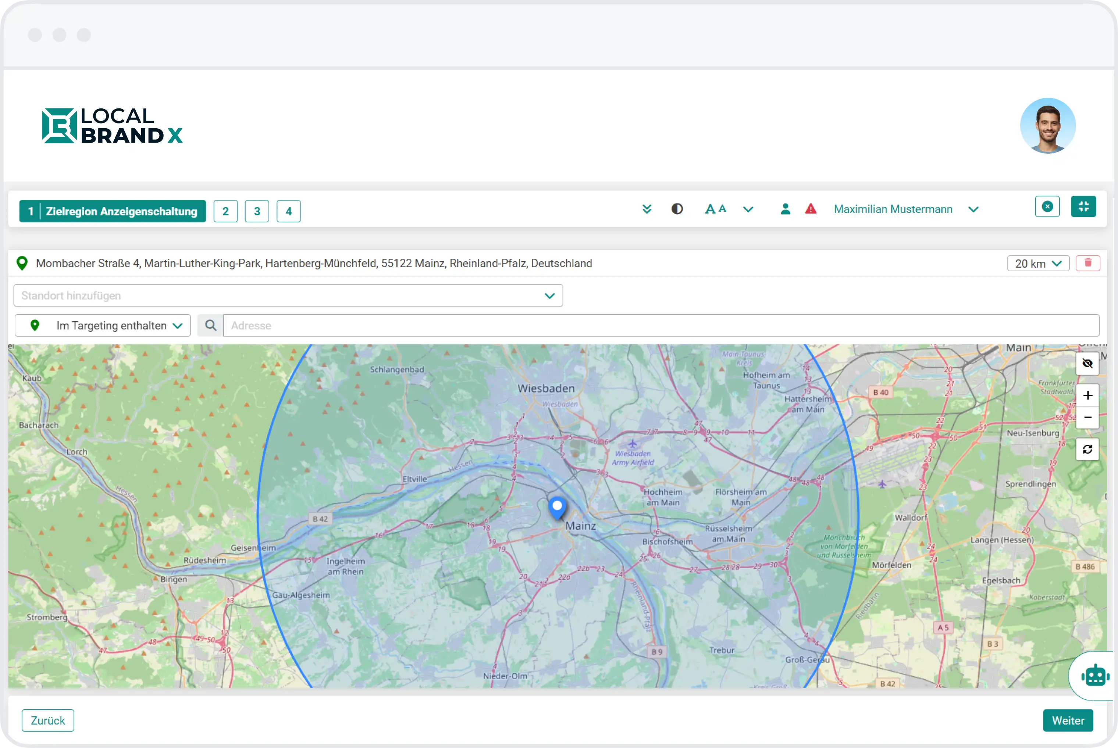Delete the Mombacher Straße location with trash icon
1118x748 pixels.
coord(1087,263)
